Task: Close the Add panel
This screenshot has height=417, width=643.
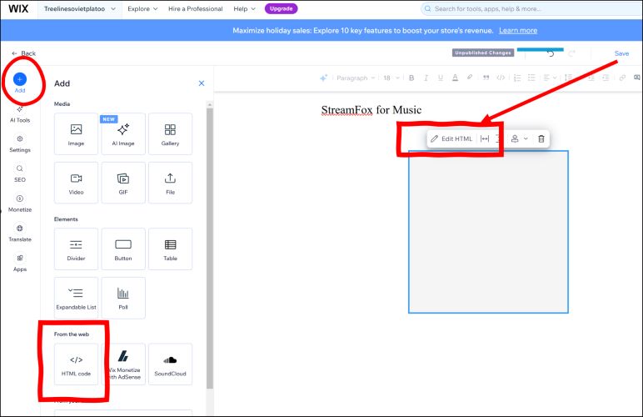Action: point(202,83)
